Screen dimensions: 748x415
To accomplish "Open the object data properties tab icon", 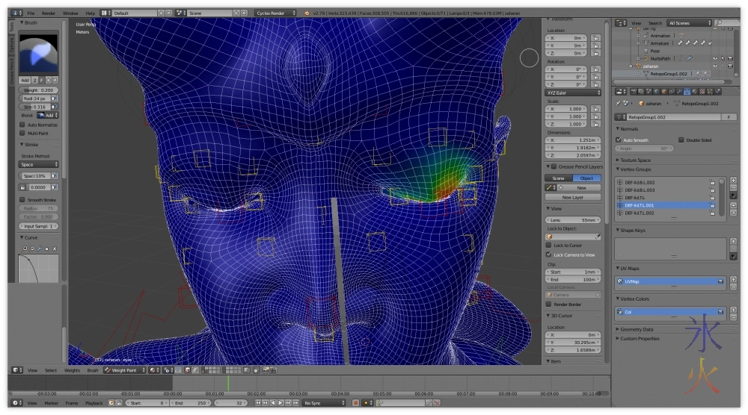I will point(687,91).
